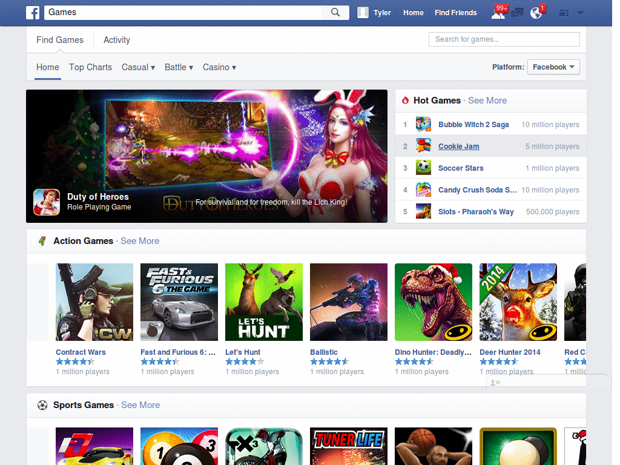Select the Top Charts tab

coord(91,67)
